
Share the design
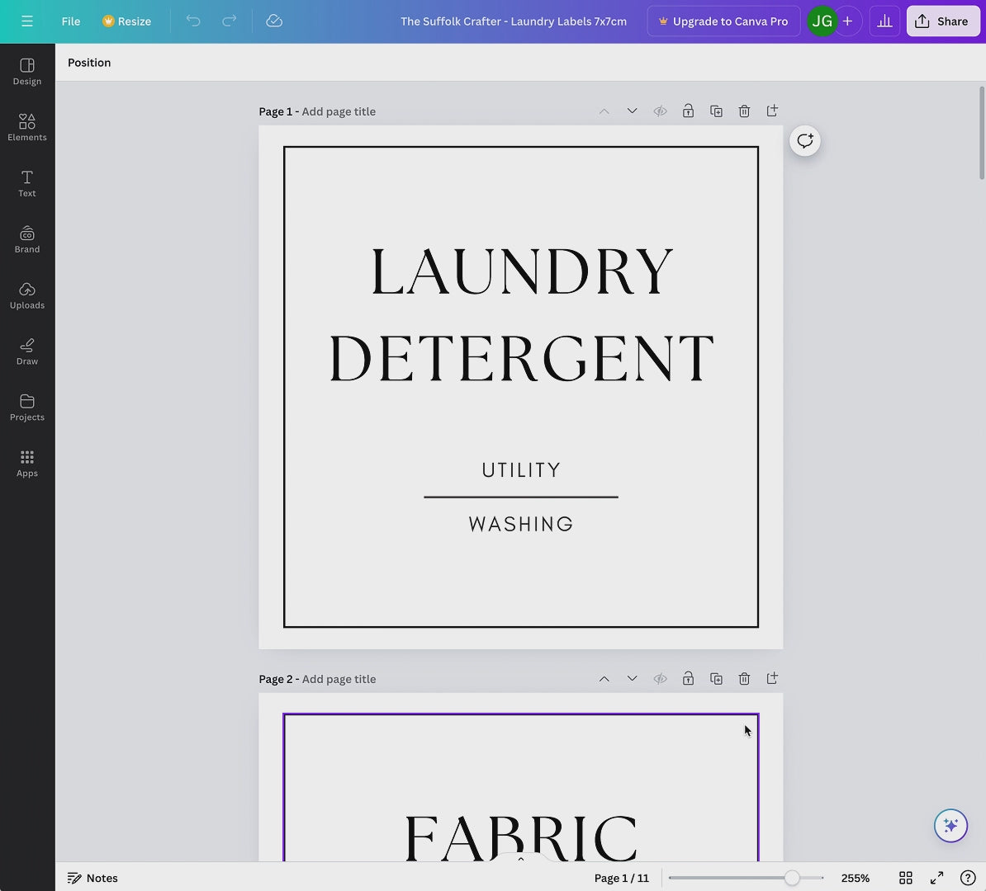point(942,21)
